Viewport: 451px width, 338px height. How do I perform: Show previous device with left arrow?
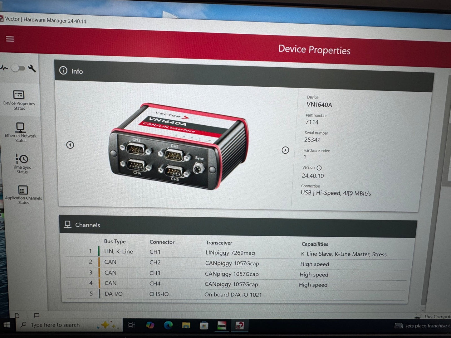70,145
